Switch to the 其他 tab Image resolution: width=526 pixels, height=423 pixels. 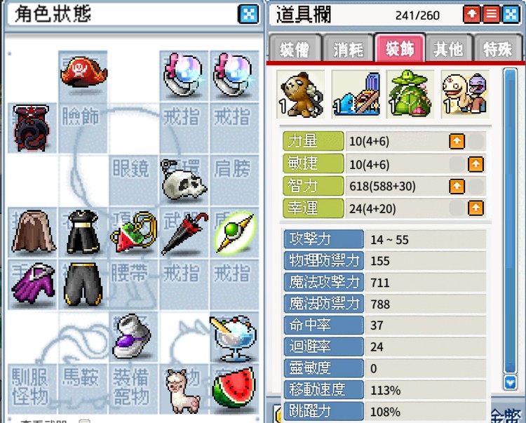click(x=448, y=49)
